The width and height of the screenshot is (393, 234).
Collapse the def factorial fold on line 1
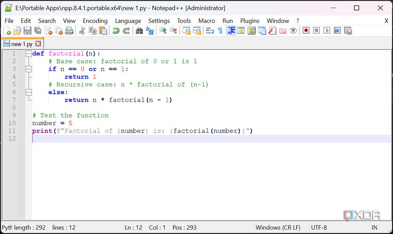(29, 53)
